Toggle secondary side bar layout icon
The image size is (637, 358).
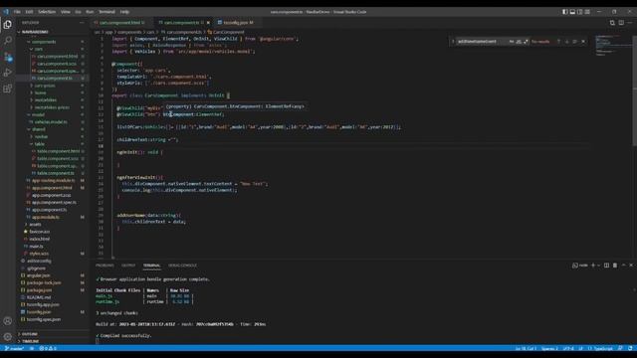pos(579,12)
